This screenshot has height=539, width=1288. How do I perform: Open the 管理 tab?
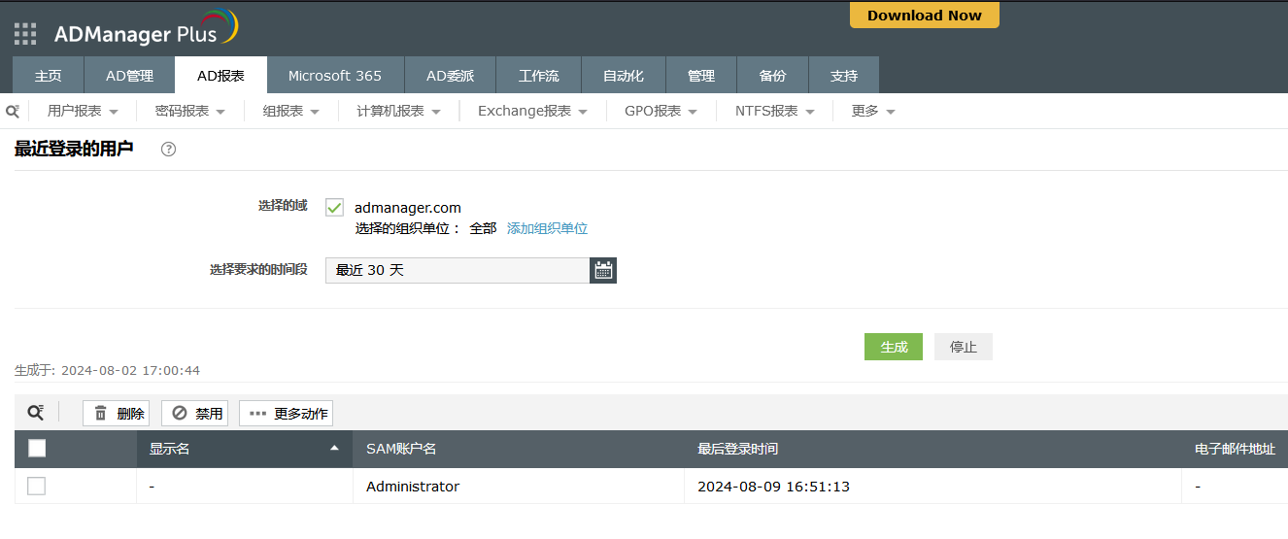point(701,76)
